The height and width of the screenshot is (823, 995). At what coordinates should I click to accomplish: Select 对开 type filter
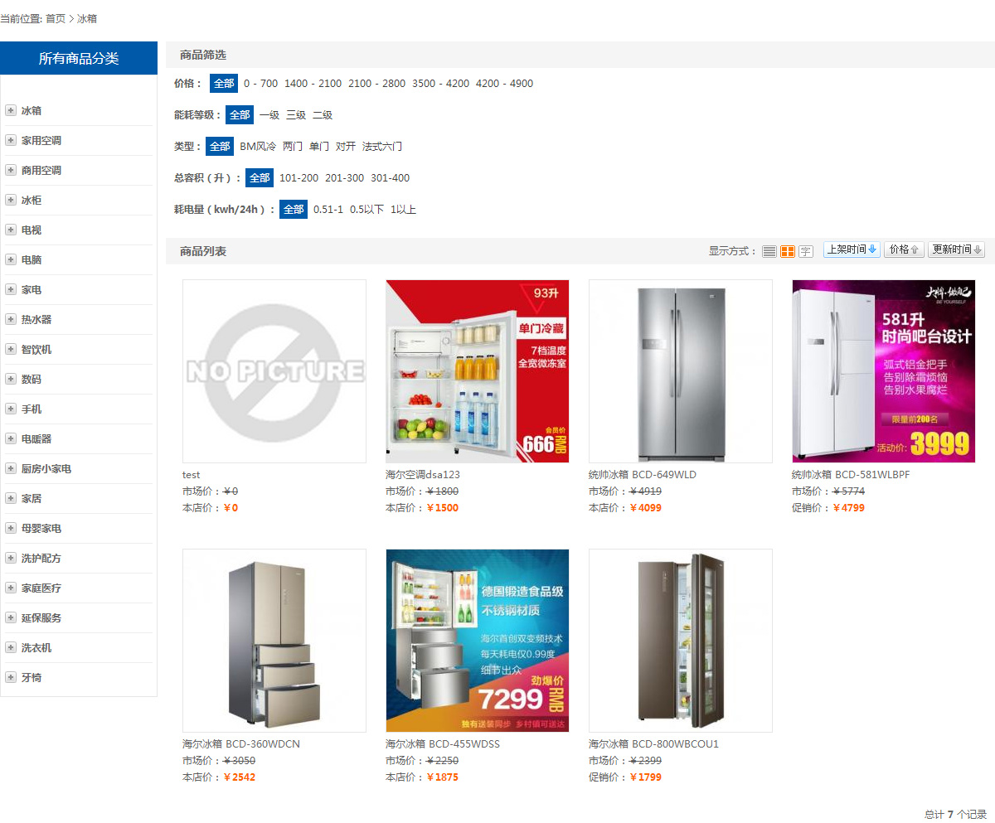click(x=346, y=147)
